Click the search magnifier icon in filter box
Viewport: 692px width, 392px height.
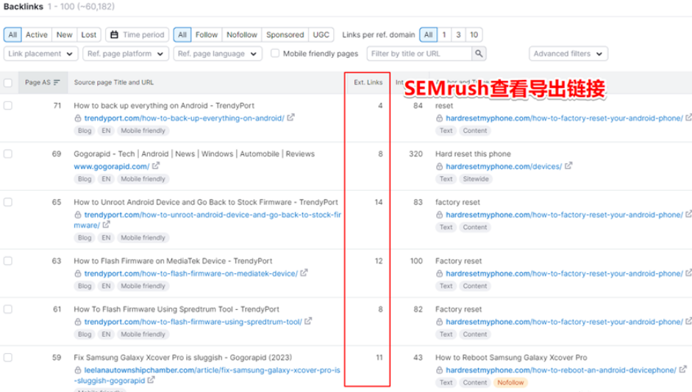479,54
